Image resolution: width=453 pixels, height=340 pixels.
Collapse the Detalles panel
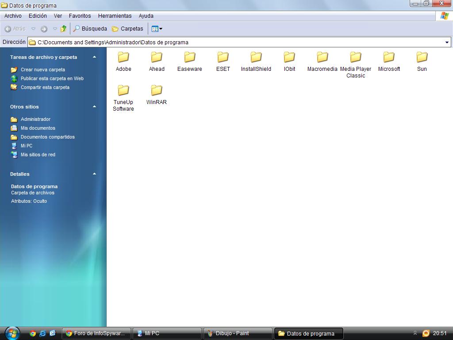(94, 174)
